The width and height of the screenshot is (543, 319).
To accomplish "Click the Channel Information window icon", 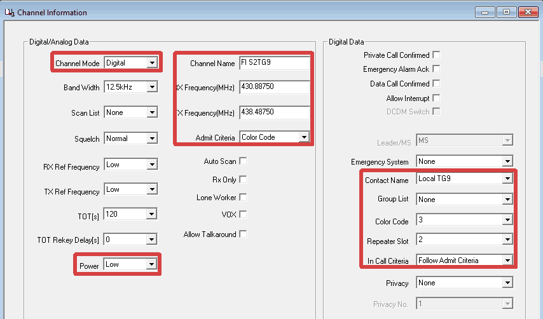I will click(x=10, y=12).
